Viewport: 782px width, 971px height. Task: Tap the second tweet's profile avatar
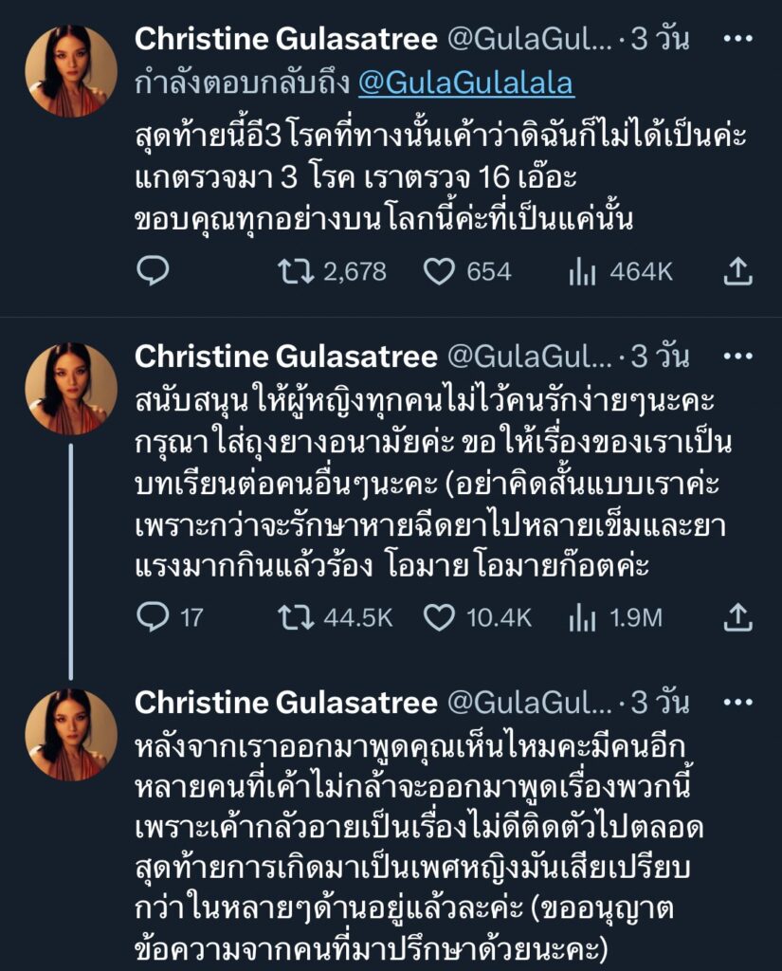(x=71, y=389)
